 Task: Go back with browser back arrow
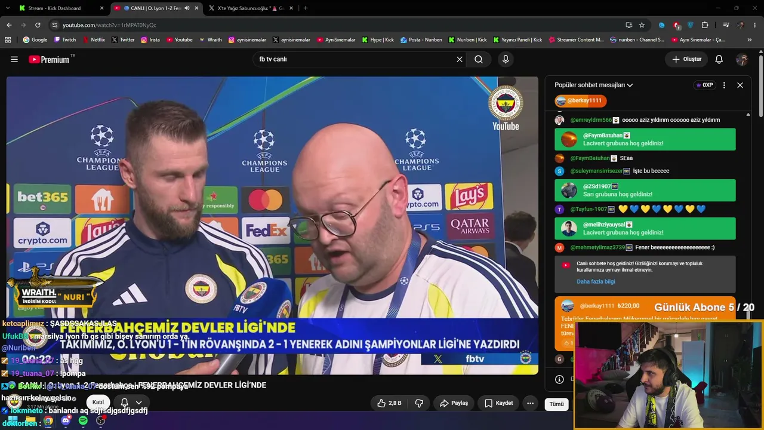9,25
